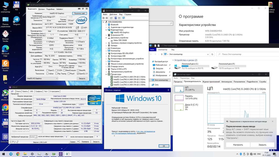This screenshot has width=279, height=157.
Task: Toggle the DirectML checkbox
Action: pos(78,70)
